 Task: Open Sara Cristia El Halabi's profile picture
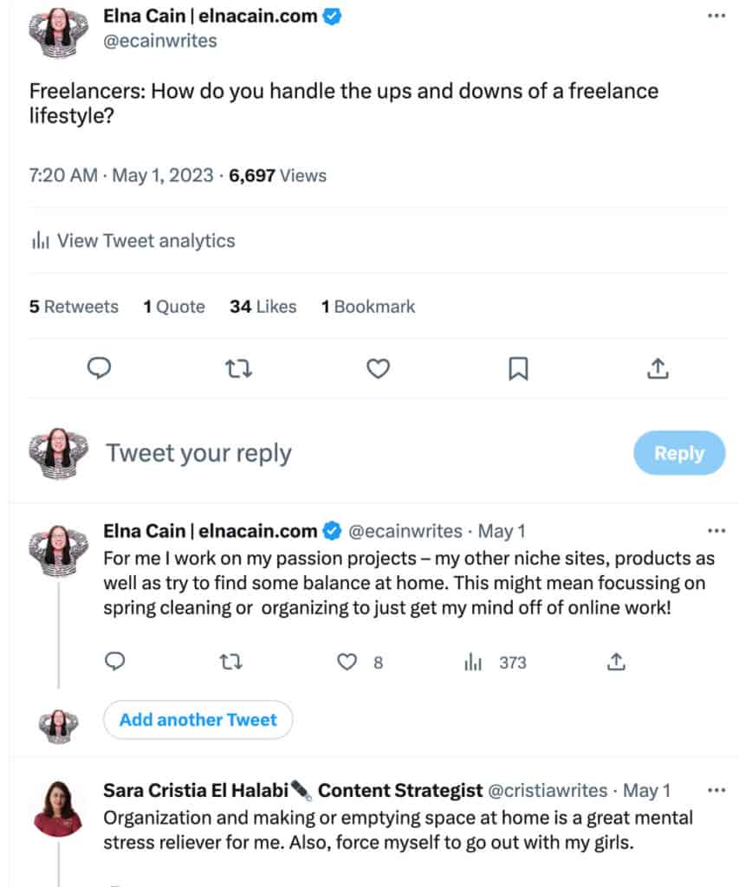59,808
